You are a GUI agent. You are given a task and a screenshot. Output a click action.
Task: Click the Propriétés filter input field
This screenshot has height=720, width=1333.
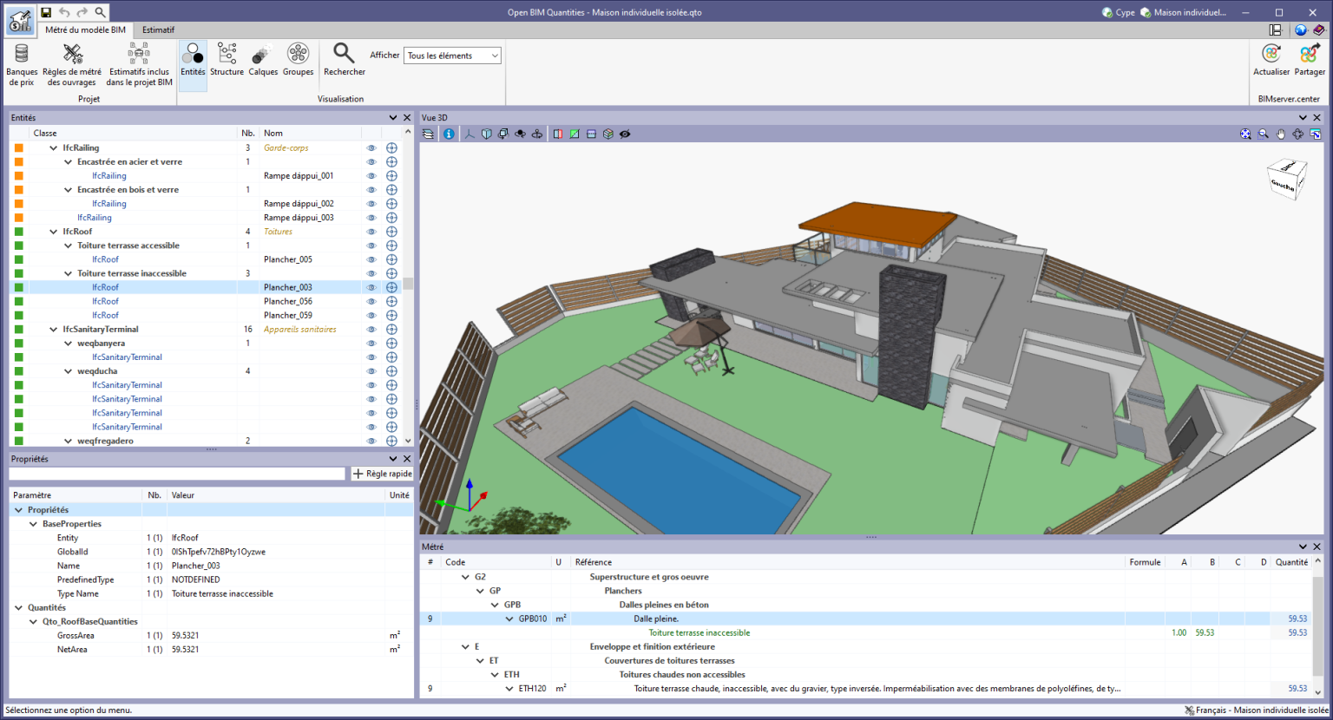tap(177, 474)
